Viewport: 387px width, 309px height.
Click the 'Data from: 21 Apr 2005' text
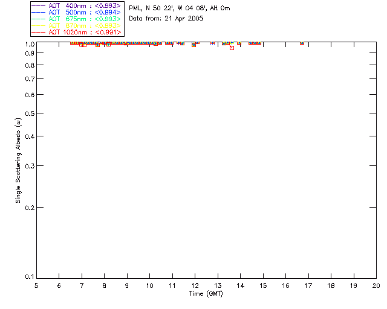click(166, 19)
